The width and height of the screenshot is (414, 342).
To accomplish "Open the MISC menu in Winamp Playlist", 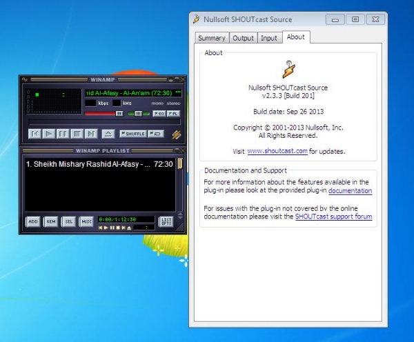I will (x=86, y=221).
